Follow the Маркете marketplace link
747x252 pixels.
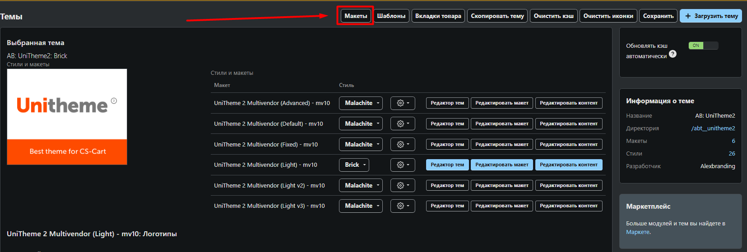[638, 232]
